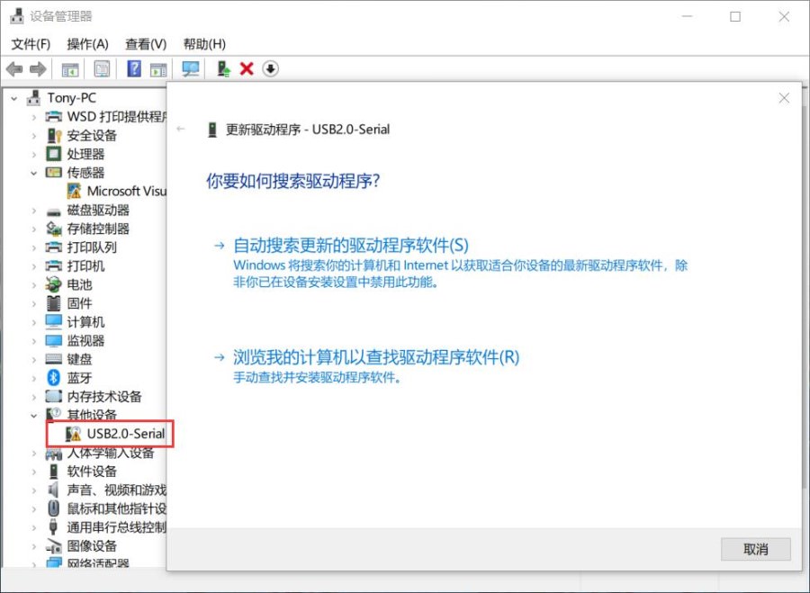Collapse the 传感器 category
810x593 pixels.
[34, 173]
